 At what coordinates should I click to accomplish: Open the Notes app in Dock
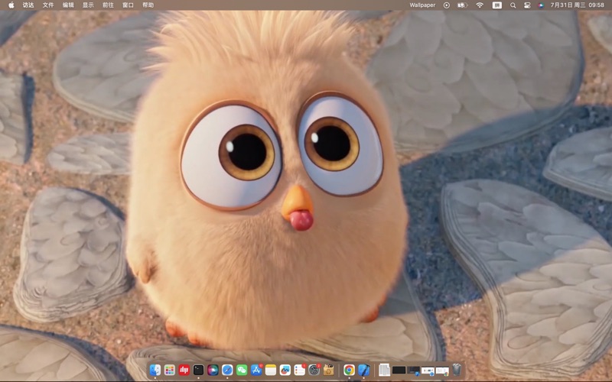[271, 370]
